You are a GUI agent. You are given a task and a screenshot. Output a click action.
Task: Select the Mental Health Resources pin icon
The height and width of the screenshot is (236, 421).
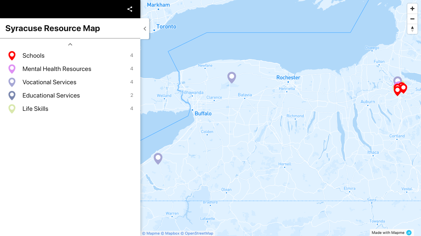click(12, 69)
